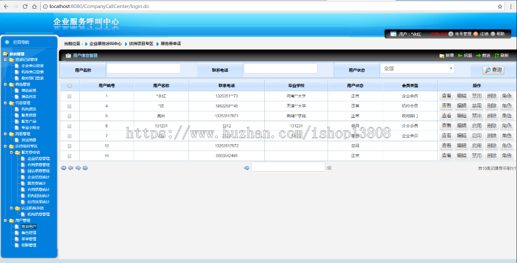Open the browser three-dot menu

511,6
